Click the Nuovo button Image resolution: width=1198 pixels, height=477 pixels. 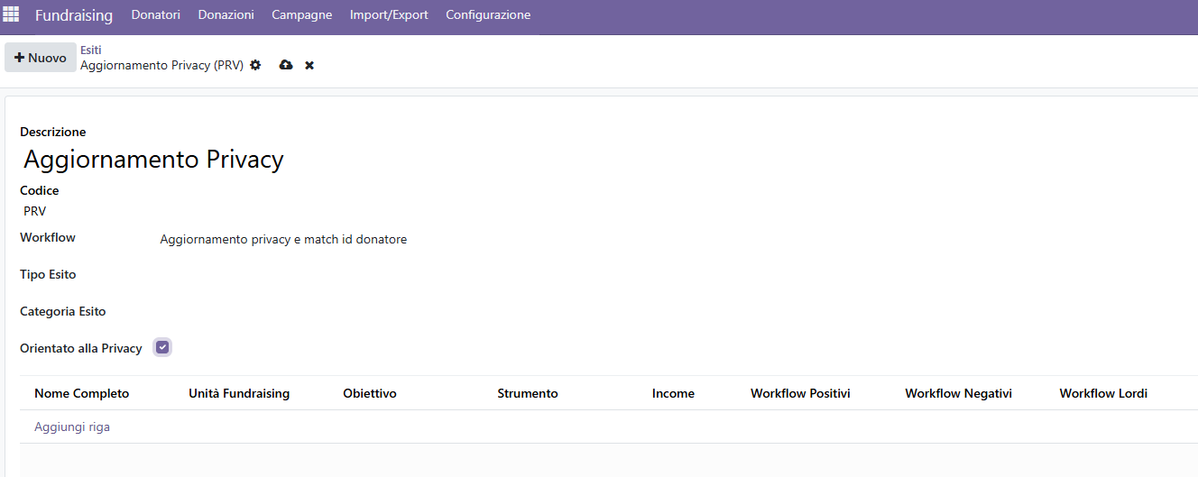(x=41, y=58)
